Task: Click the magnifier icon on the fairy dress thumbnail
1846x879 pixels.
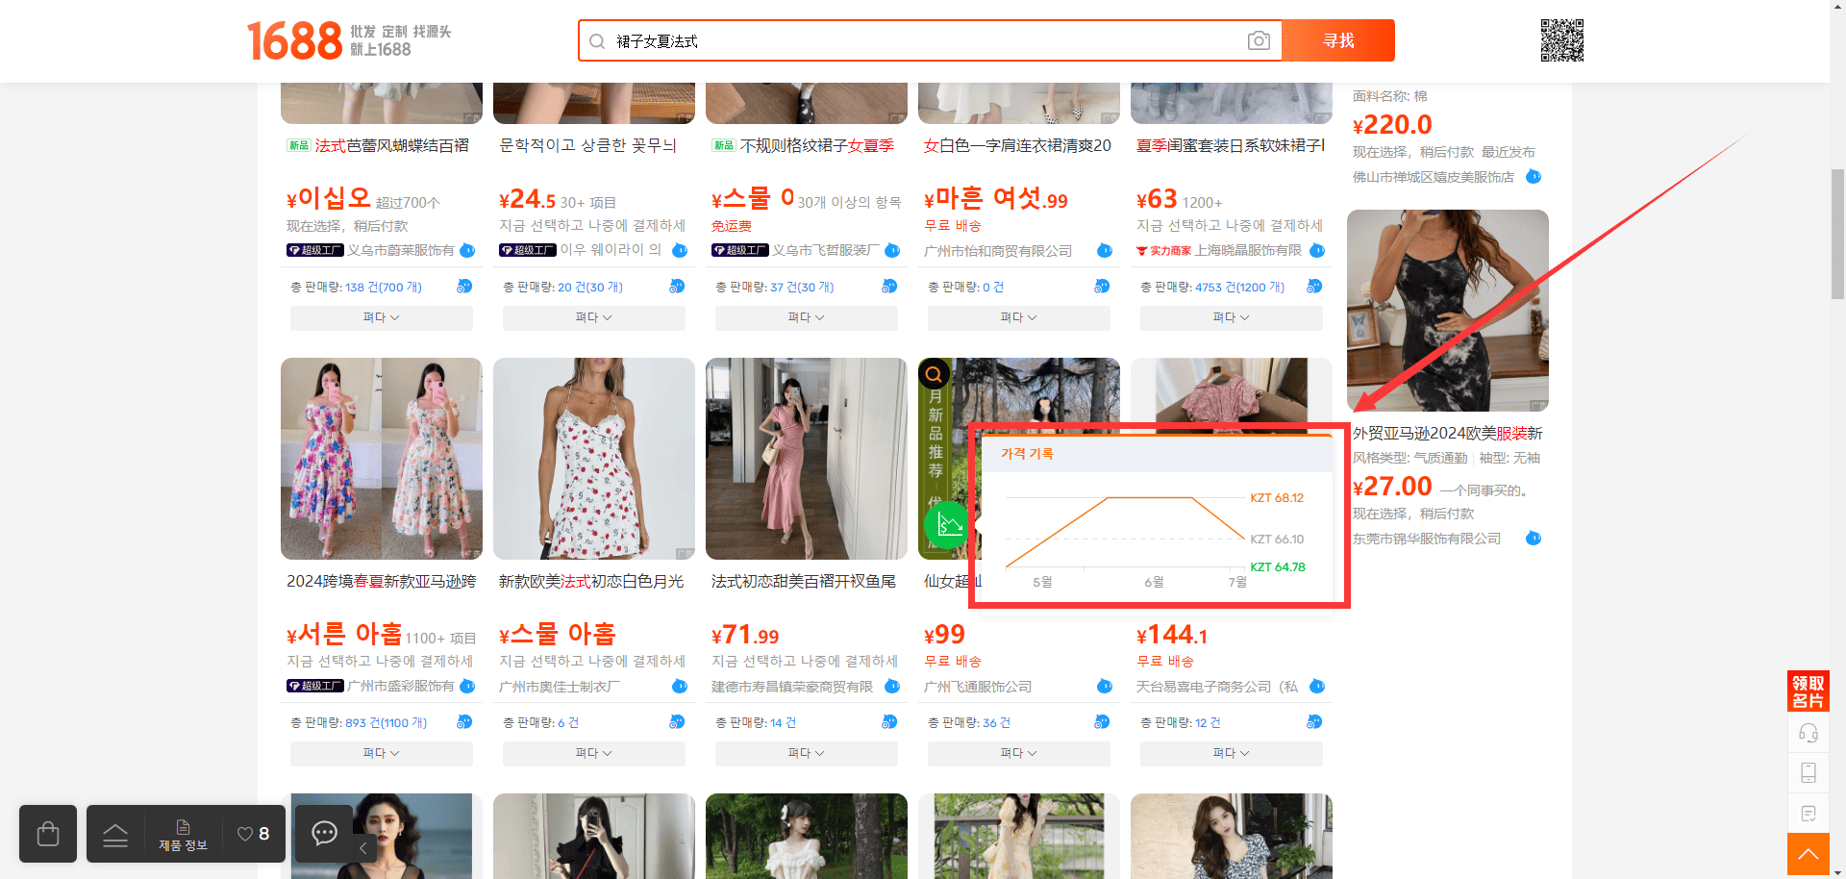Action: tap(934, 374)
